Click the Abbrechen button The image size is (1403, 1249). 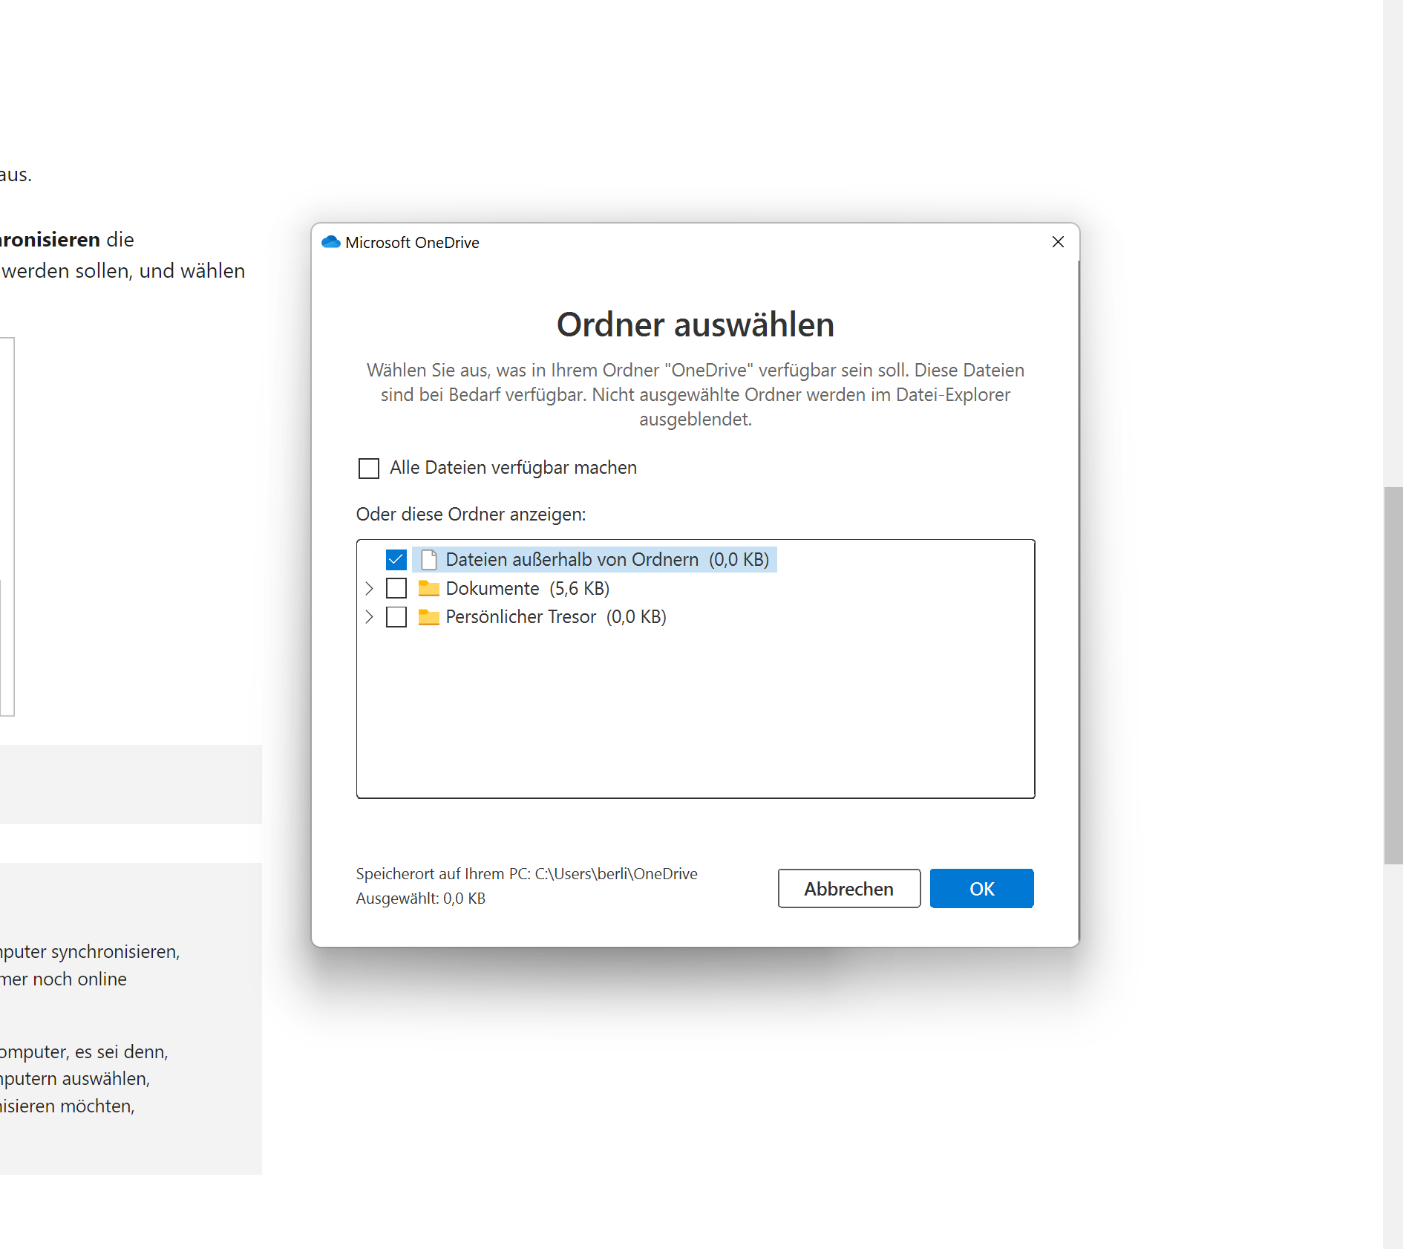click(x=848, y=888)
